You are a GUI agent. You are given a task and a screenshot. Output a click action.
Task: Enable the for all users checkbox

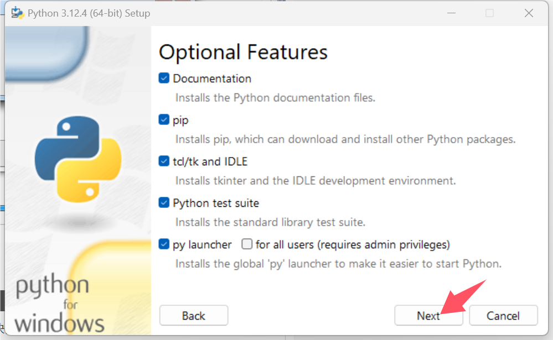(x=247, y=244)
